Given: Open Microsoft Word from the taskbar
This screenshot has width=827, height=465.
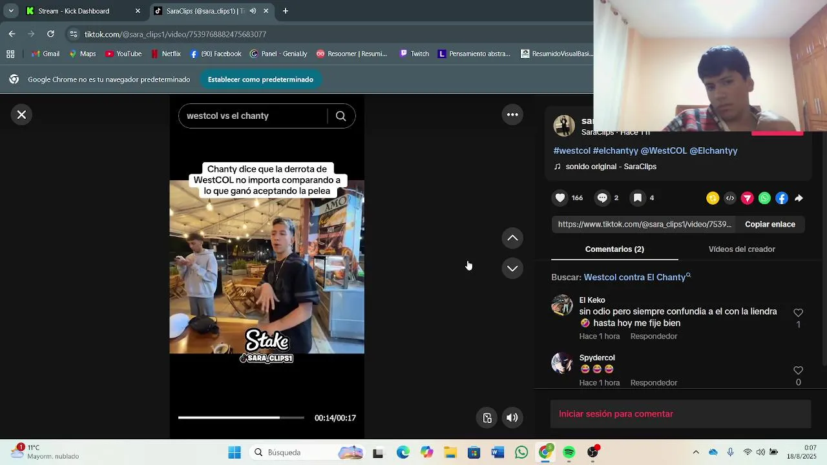Looking at the screenshot, I should point(497,453).
